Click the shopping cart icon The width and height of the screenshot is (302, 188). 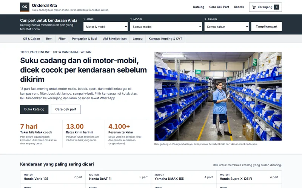(x=254, y=7)
